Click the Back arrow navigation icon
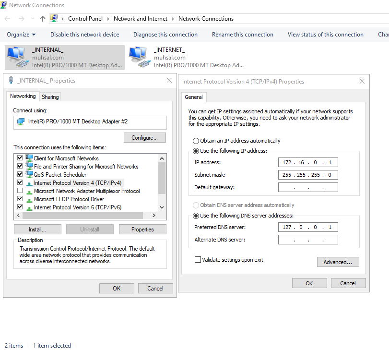Image resolution: width=389 pixels, height=351 pixels. pyautogui.click(x=8, y=19)
